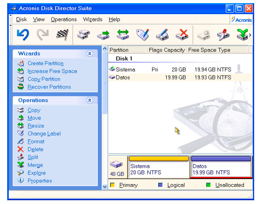Select the Sistema partition row
Image resolution: width=261 pixels, height=204 pixels.
coord(180,69)
